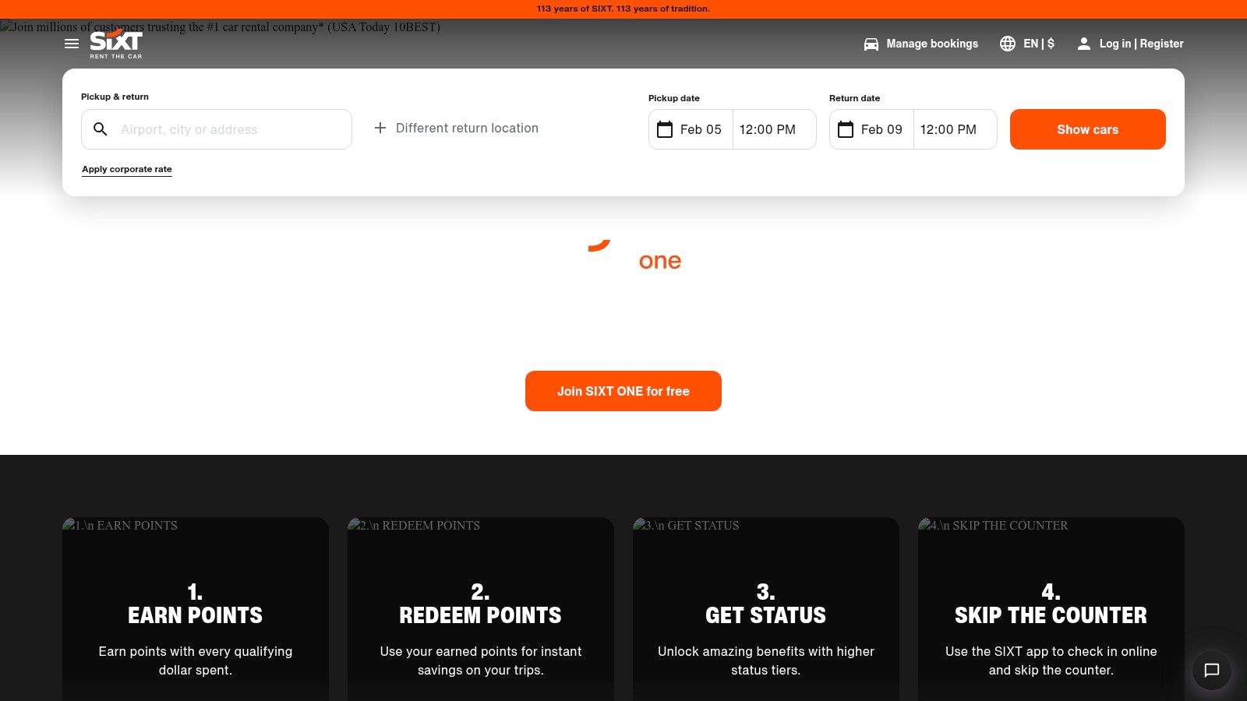1247x701 pixels.
Task: Select Log in | Register
Action: pyautogui.click(x=1139, y=44)
